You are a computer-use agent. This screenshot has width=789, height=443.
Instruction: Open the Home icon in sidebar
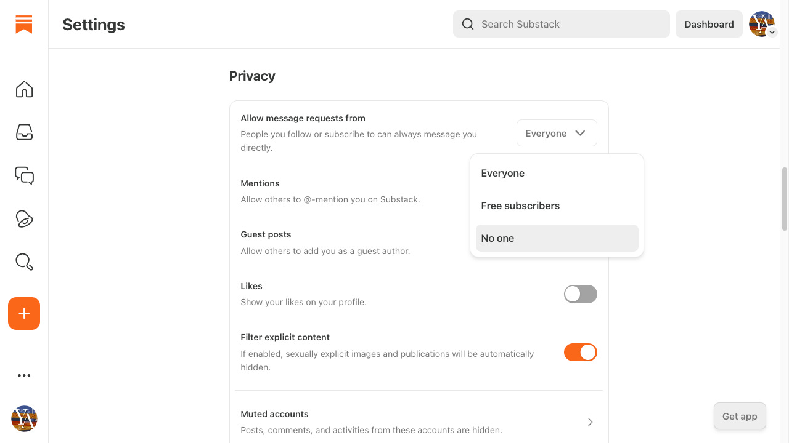tap(24, 89)
